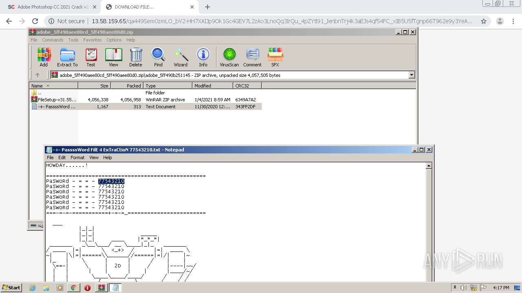Bookmark this page with the star icon
The height and width of the screenshot is (293, 522).
(x=484, y=21)
